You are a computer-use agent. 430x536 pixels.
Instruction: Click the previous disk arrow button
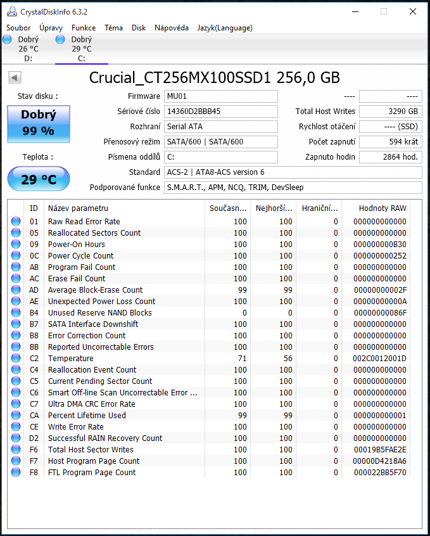coord(15,77)
